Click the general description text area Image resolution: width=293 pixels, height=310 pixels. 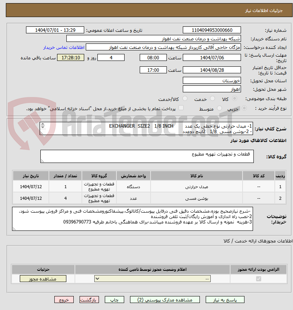[146, 128]
